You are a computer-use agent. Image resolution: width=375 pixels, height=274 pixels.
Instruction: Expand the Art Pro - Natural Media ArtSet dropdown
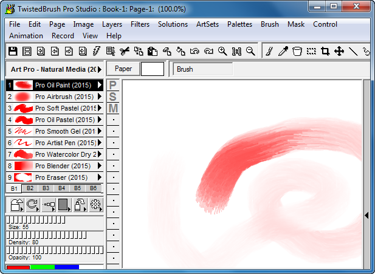pos(100,69)
